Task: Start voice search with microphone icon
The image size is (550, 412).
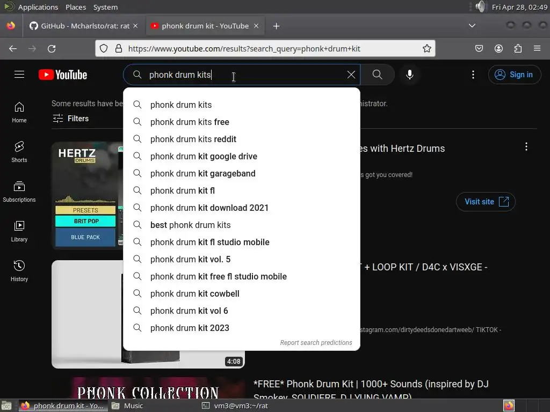Action: (409, 75)
